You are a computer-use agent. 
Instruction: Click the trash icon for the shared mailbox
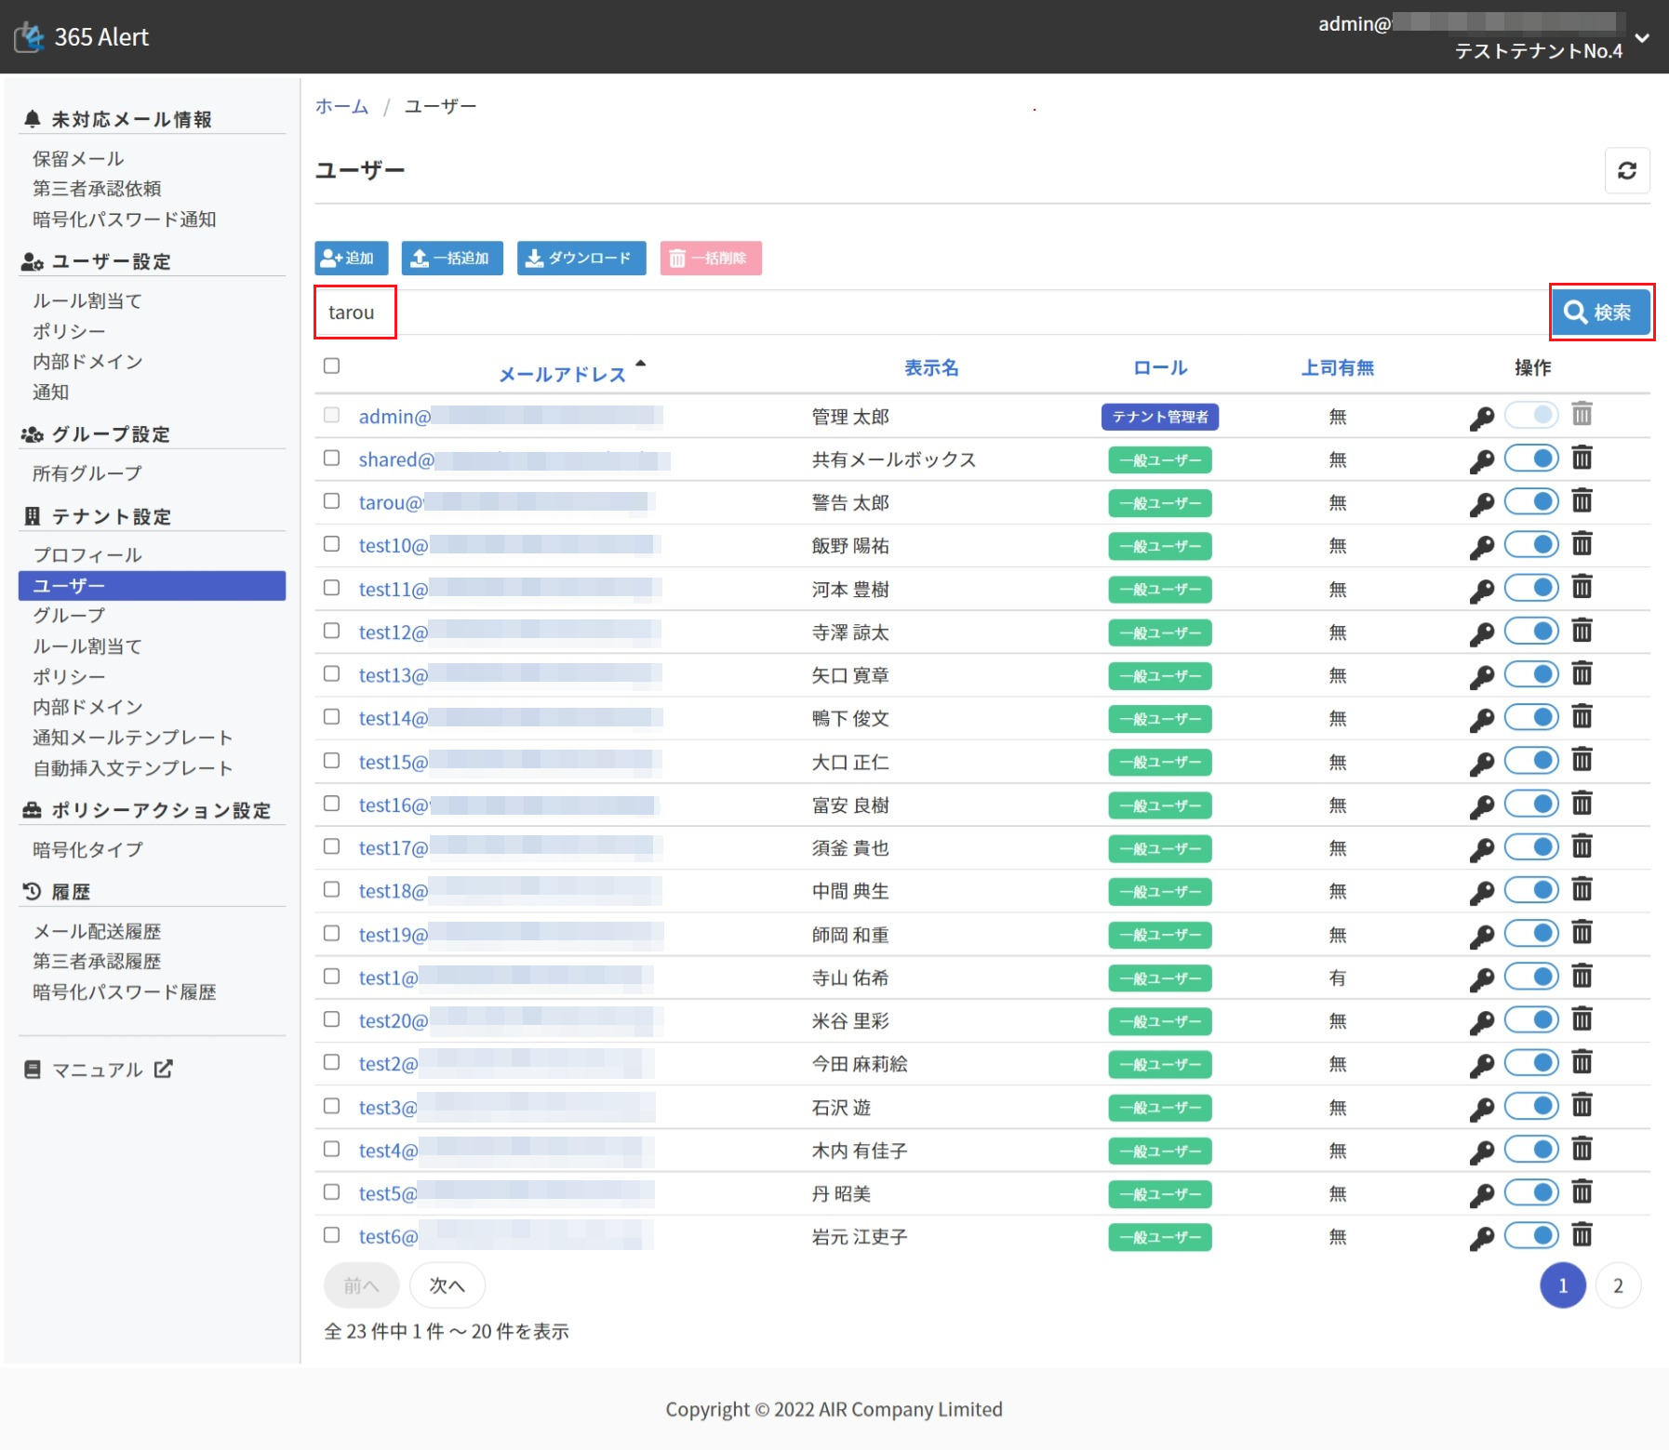coord(1582,459)
